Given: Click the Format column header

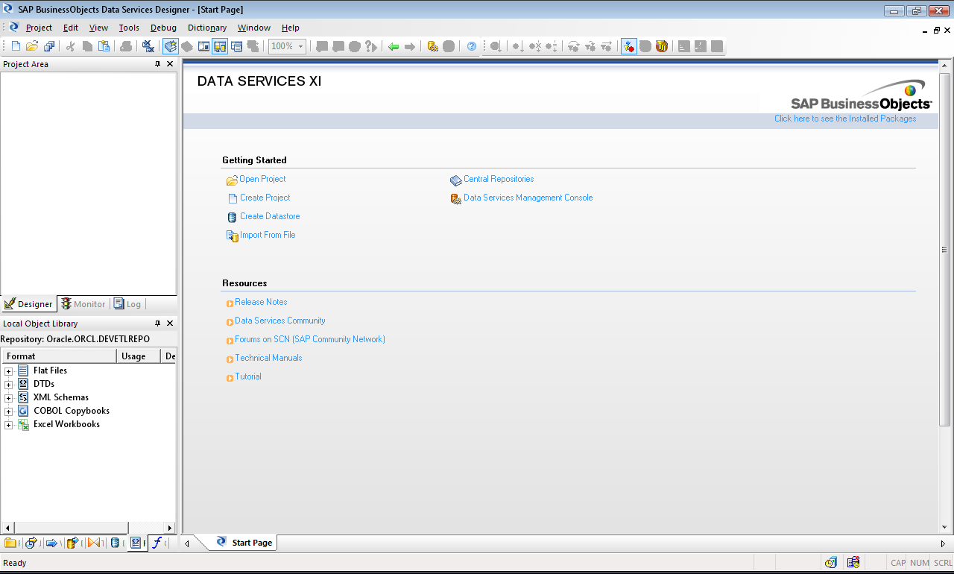Looking at the screenshot, I should tap(58, 356).
